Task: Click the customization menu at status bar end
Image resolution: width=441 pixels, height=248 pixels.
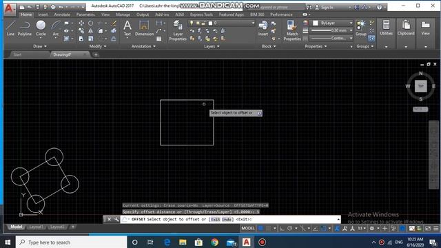Action: click(435, 228)
